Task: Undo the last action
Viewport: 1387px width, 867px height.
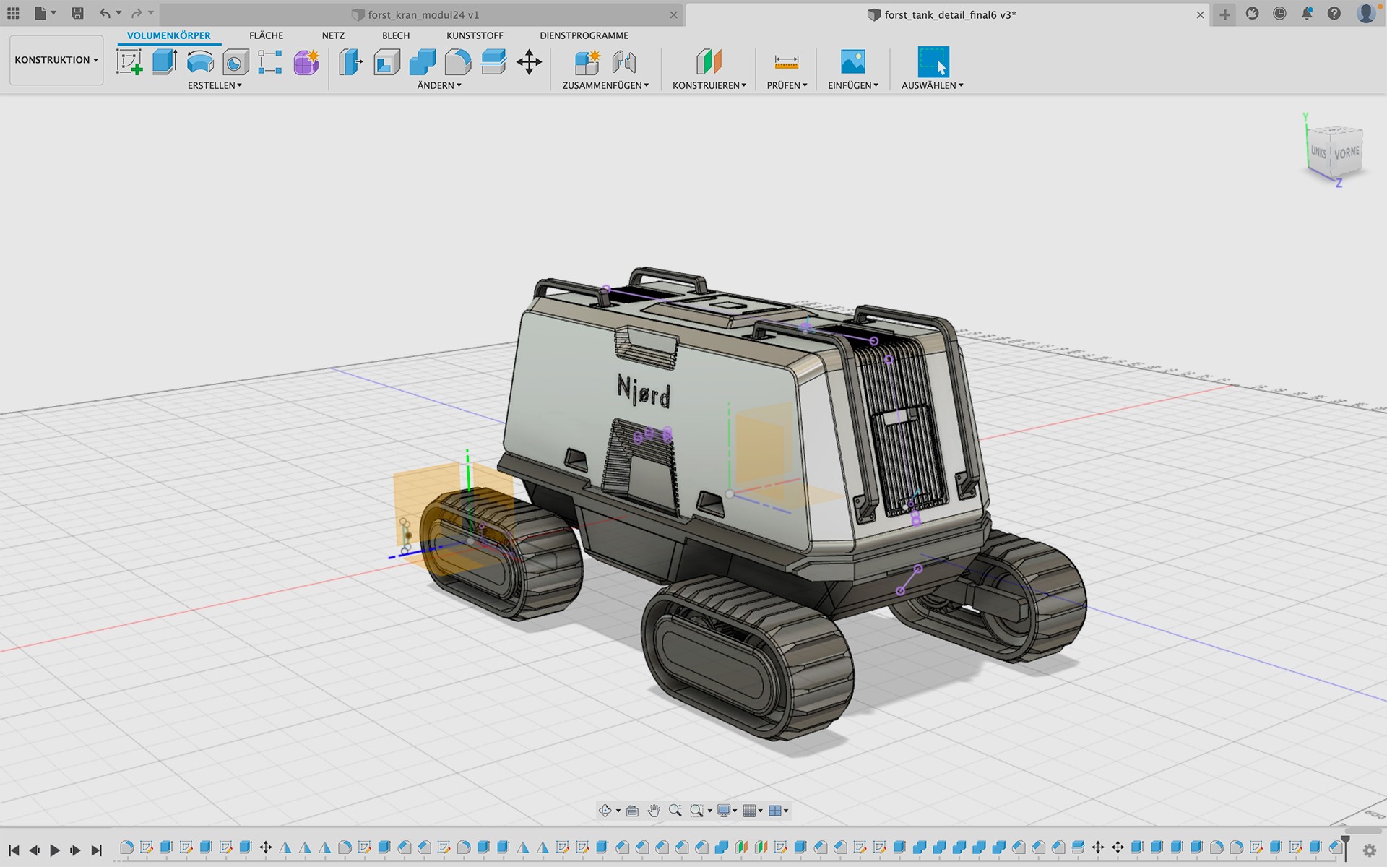Action: [x=105, y=13]
